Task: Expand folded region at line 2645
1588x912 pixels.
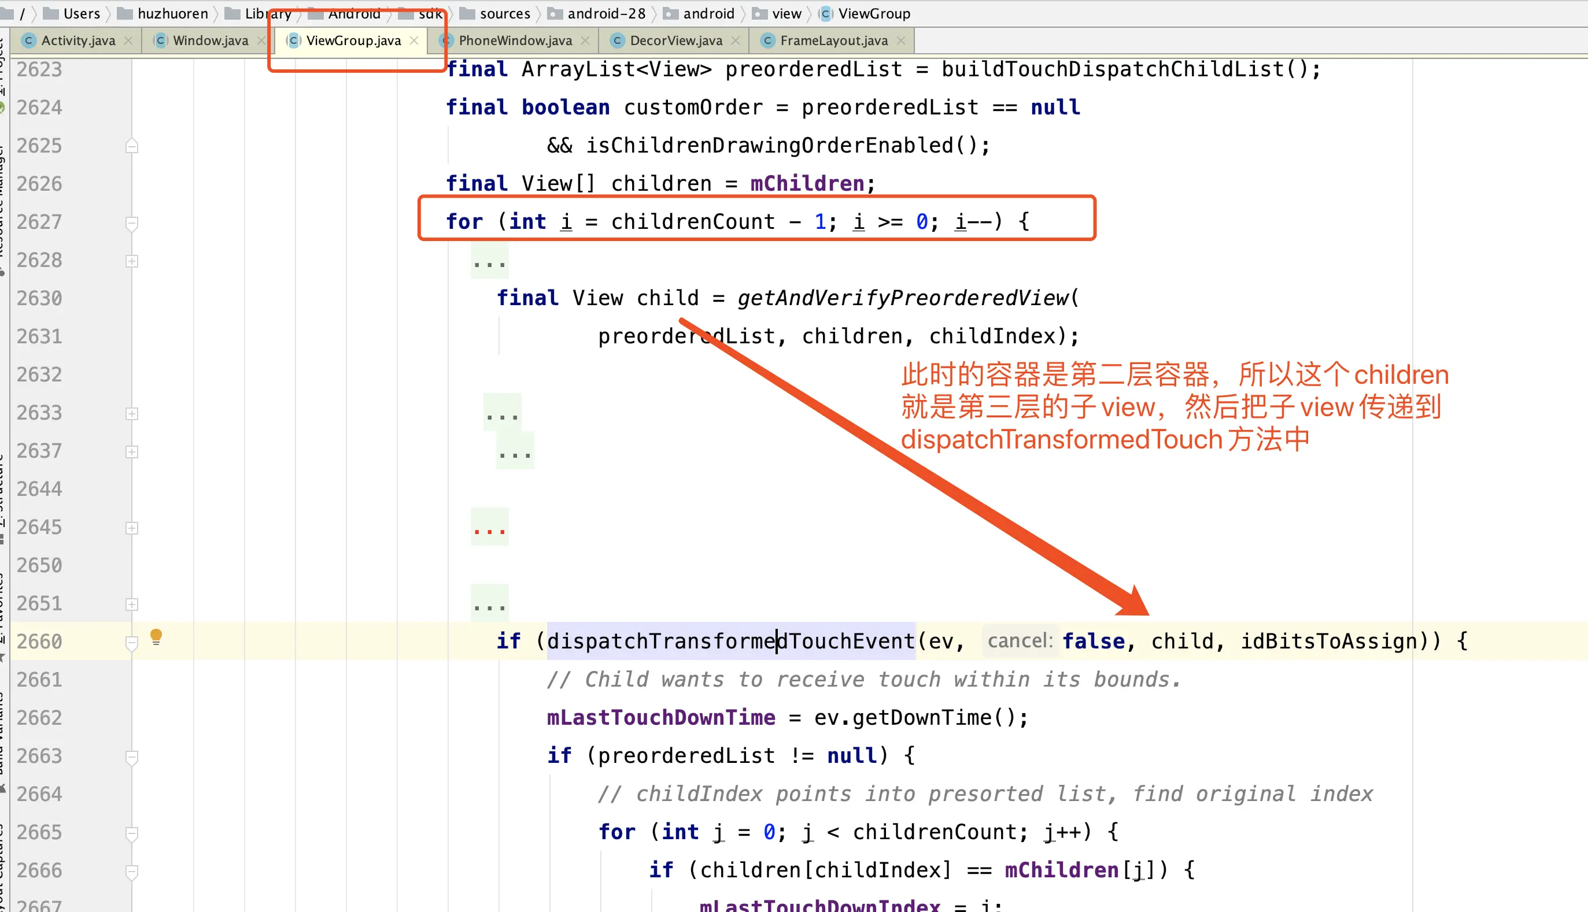Action: (132, 529)
